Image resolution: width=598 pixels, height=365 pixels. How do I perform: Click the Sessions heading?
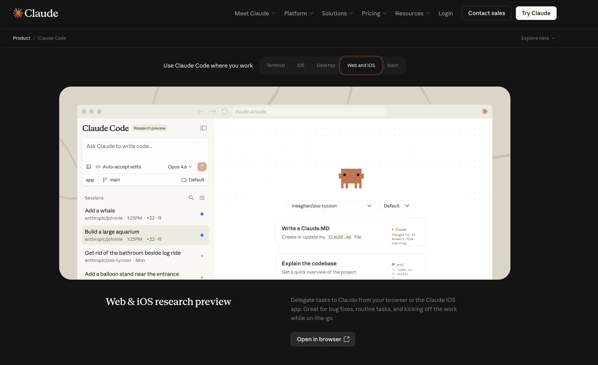(x=94, y=198)
